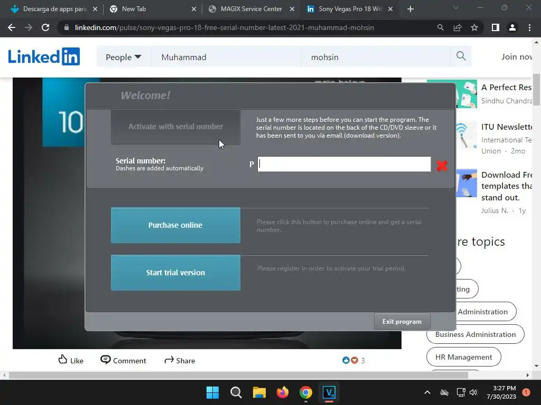Open Windows taskbar search
Screen dimensions: 541x405
[x=236, y=392]
